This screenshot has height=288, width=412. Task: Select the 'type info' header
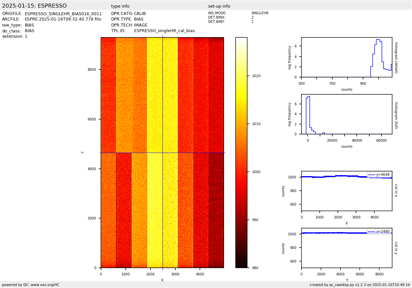coord(120,6)
